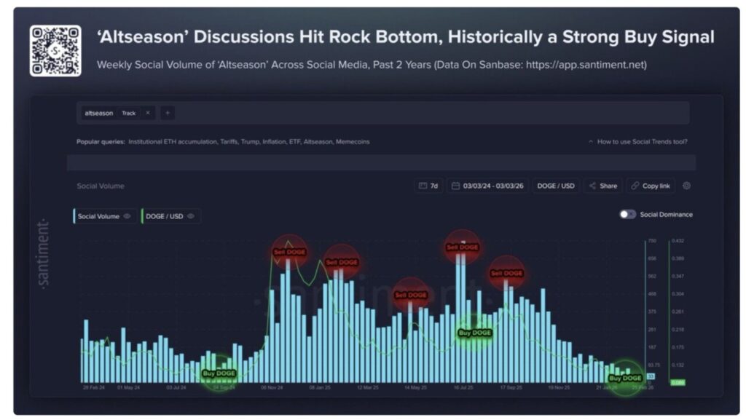Toggle DOGE / USD visibility eye icon
The height and width of the screenshot is (420, 746).
pos(191,216)
